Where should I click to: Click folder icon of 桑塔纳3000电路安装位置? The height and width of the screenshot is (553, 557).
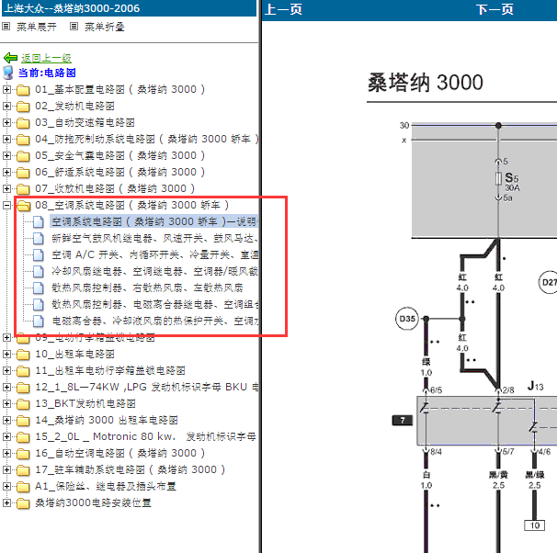click(x=23, y=503)
